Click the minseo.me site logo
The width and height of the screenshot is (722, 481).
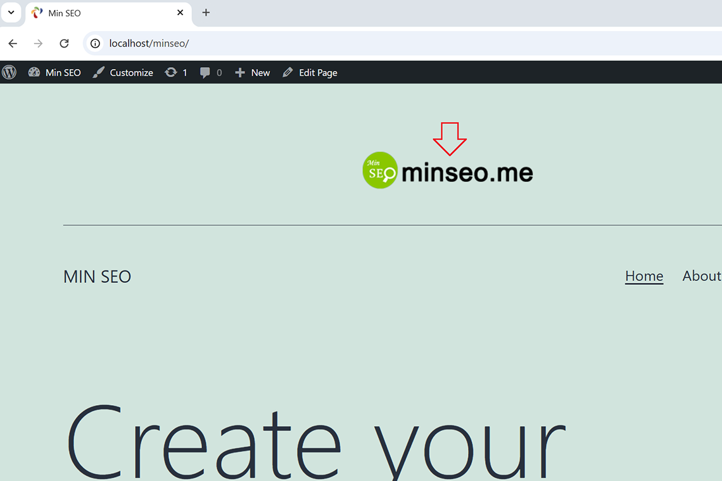448,171
